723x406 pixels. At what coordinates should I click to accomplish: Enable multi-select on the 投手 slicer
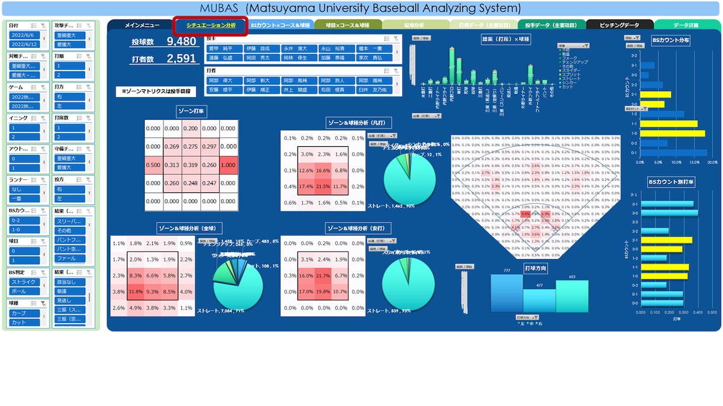point(386,38)
